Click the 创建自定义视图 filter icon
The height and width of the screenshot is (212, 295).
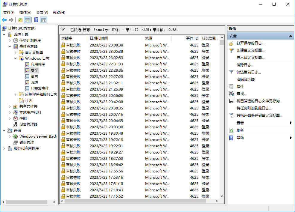click(232, 50)
